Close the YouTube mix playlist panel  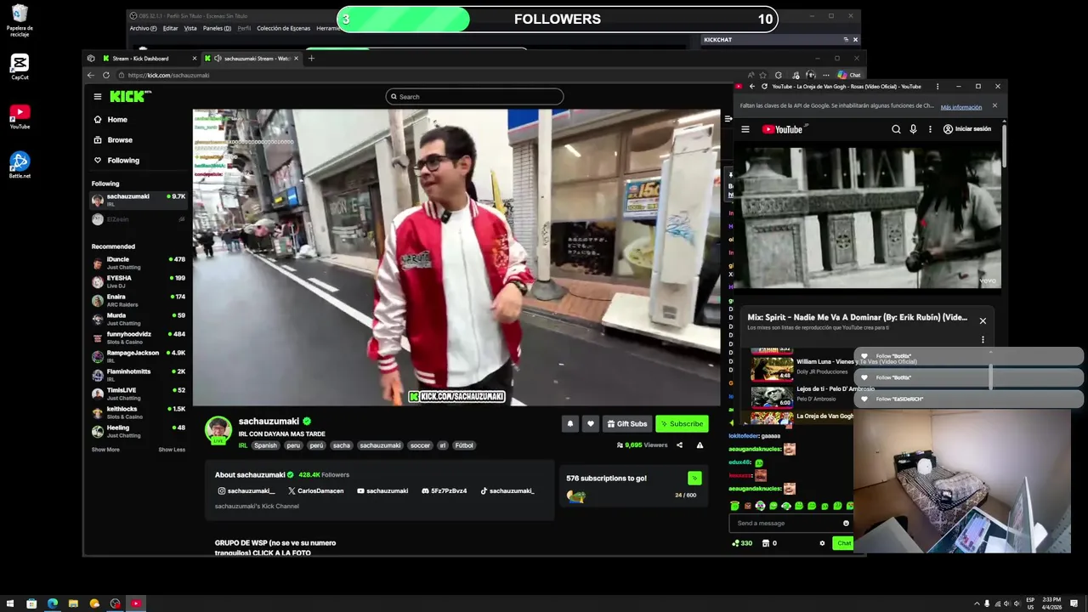point(983,320)
